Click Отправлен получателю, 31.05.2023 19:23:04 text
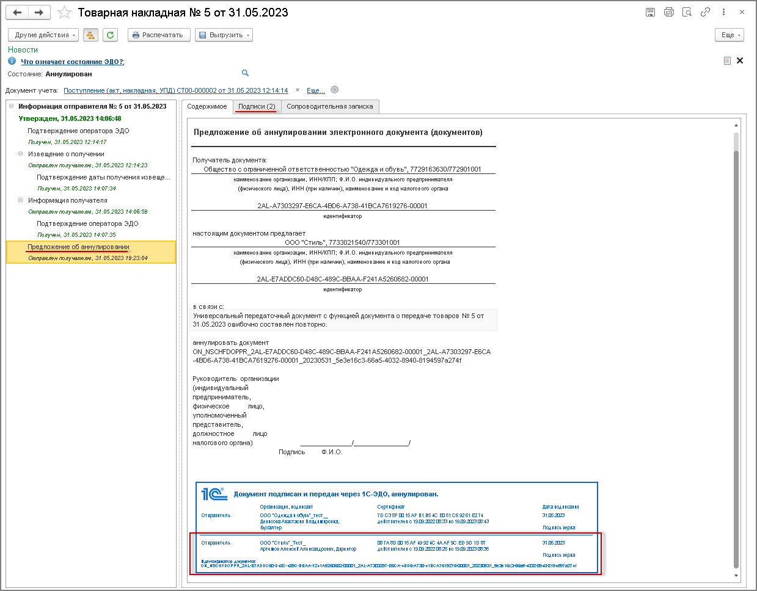757x591 pixels. point(88,258)
